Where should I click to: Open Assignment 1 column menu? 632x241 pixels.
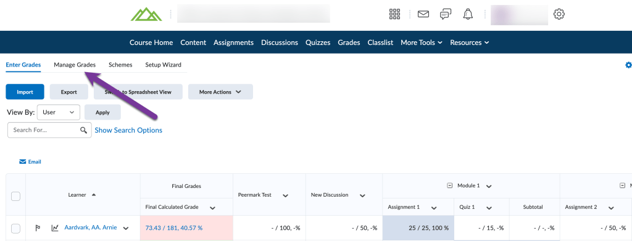pyautogui.click(x=434, y=208)
